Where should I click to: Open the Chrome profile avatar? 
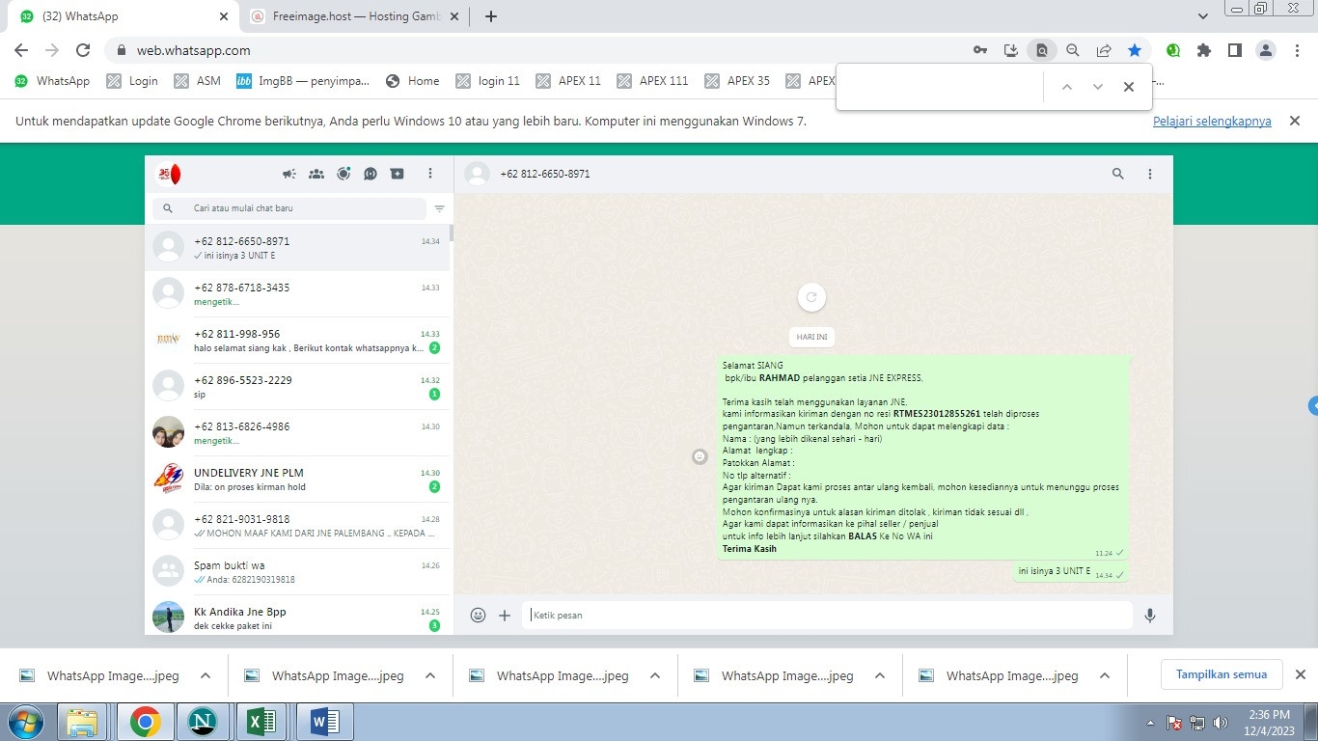(x=1267, y=50)
